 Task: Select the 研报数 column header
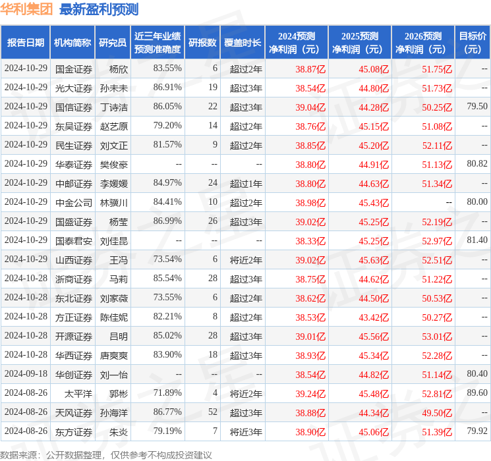[202, 43]
